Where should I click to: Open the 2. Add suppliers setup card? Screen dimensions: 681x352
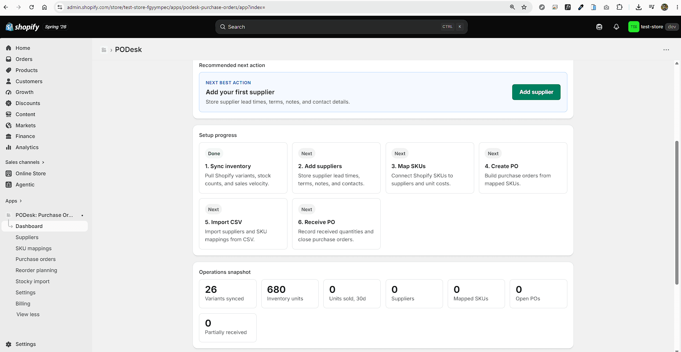[x=336, y=168]
